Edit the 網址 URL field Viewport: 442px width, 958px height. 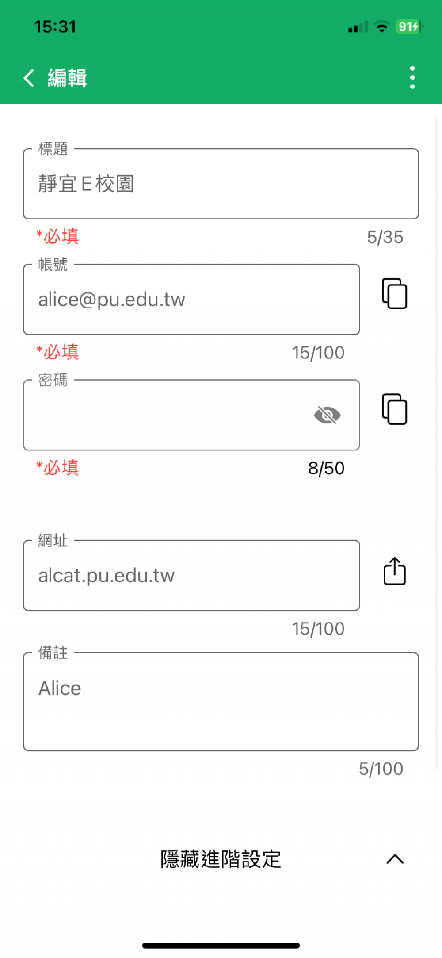click(191, 575)
